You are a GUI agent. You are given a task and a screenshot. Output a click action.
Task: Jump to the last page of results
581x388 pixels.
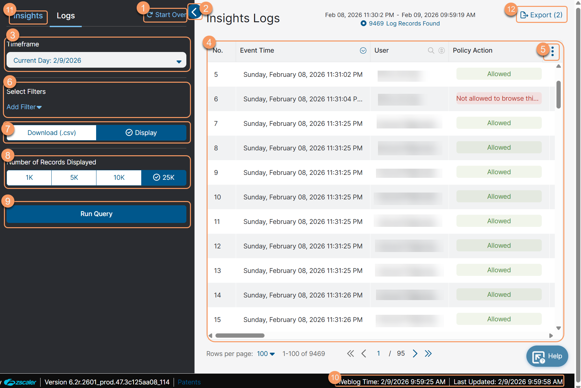(428, 353)
